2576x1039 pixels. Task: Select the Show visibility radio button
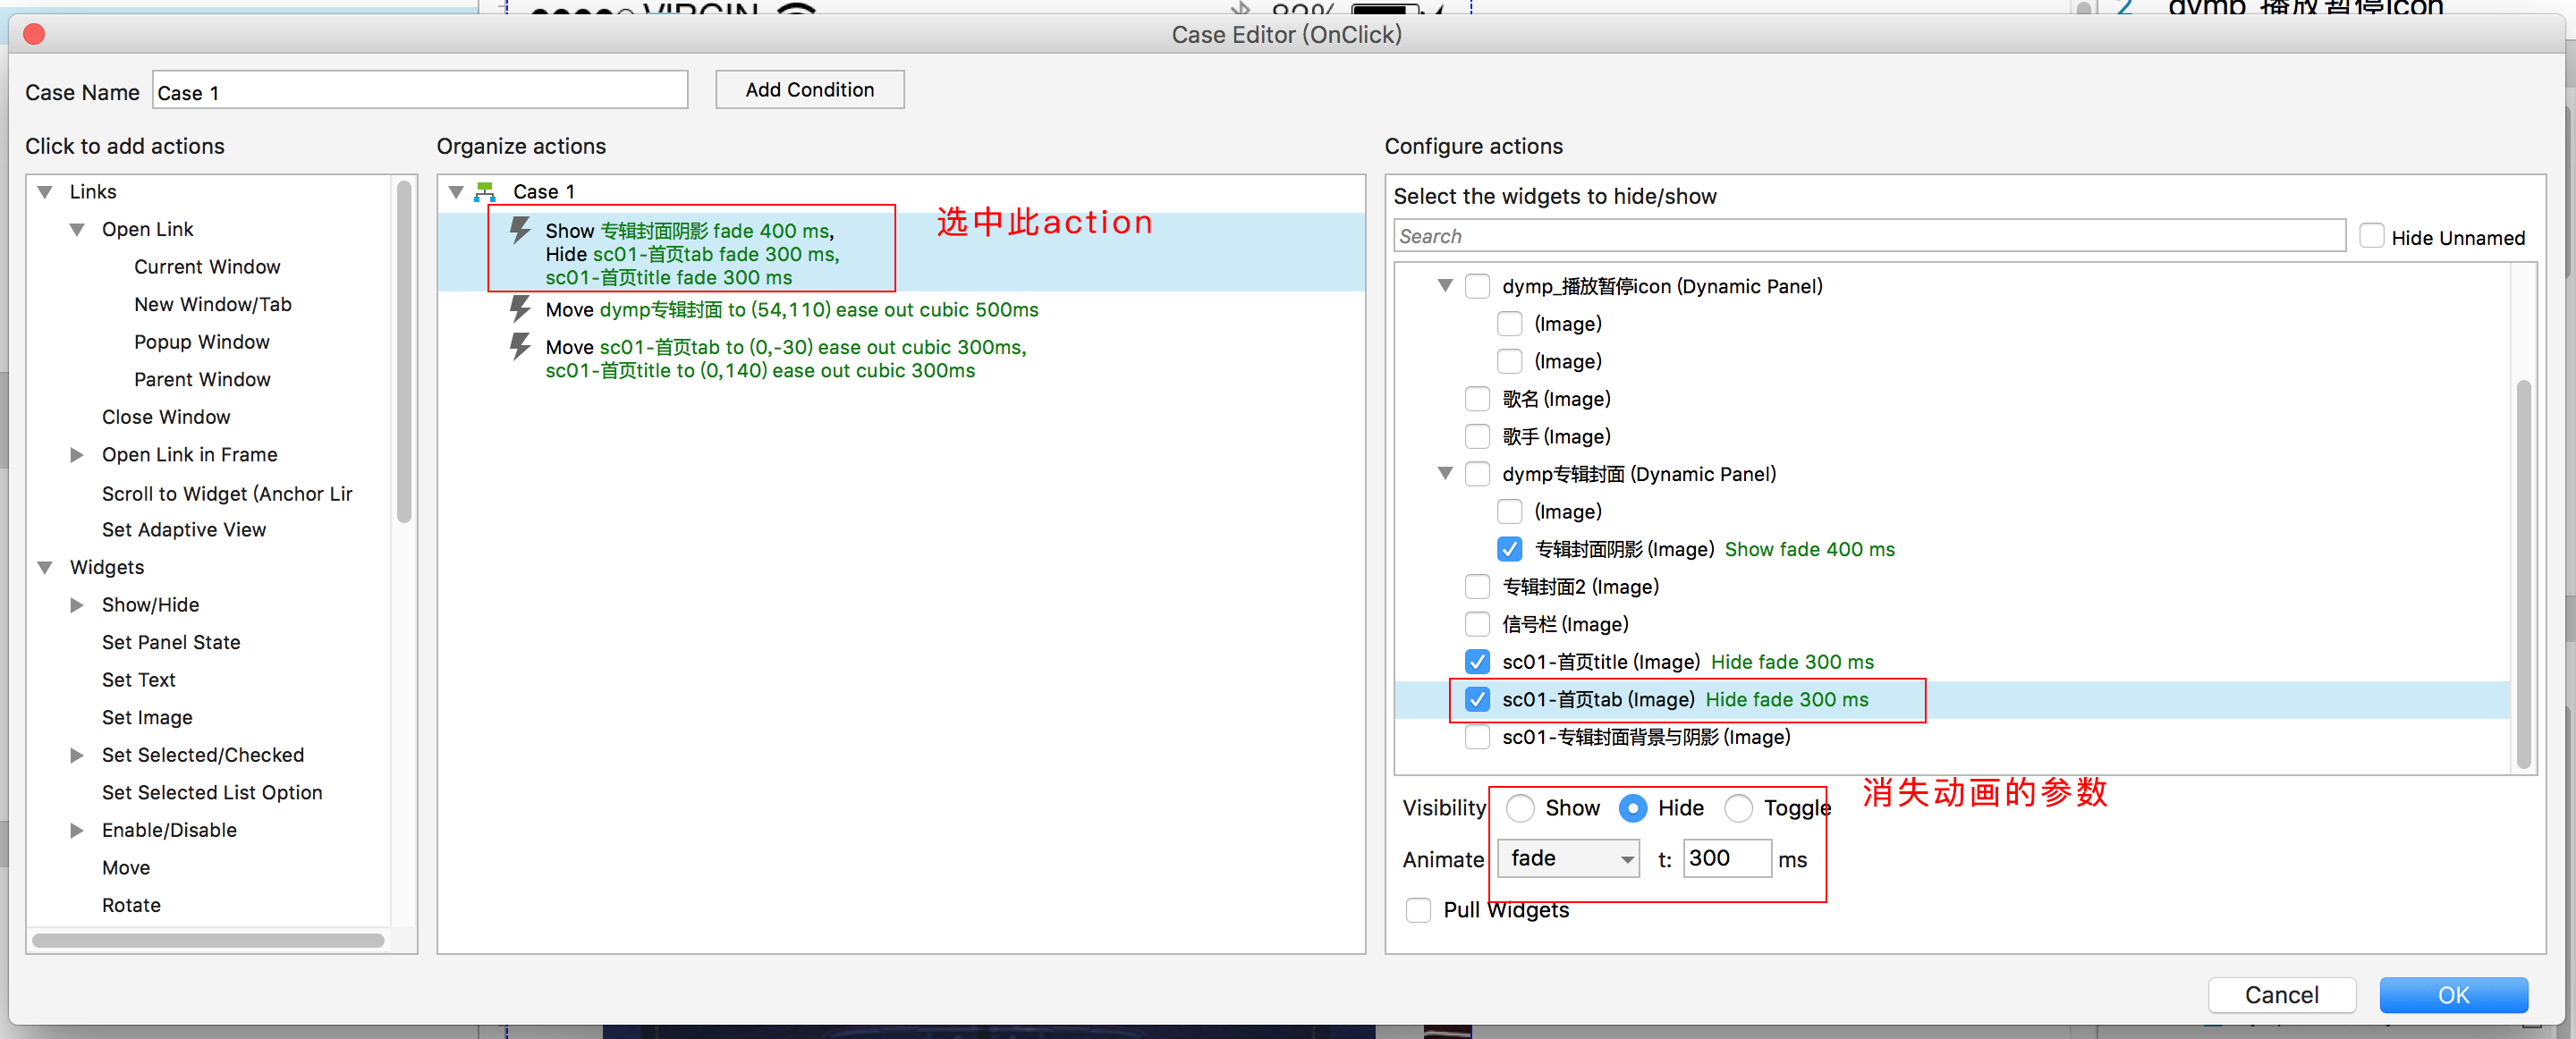1520,808
